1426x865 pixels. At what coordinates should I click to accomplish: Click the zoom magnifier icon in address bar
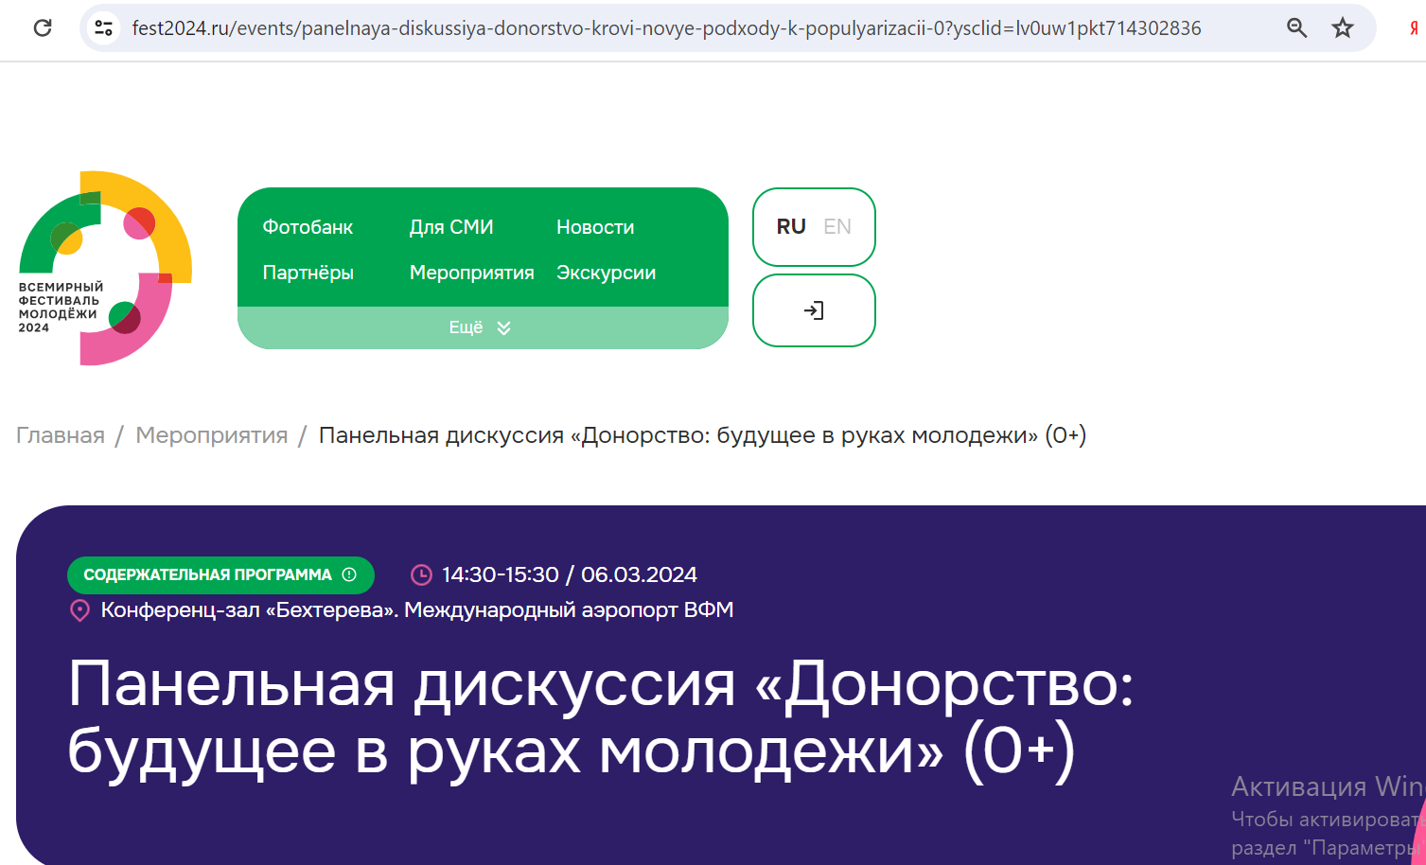(1297, 27)
